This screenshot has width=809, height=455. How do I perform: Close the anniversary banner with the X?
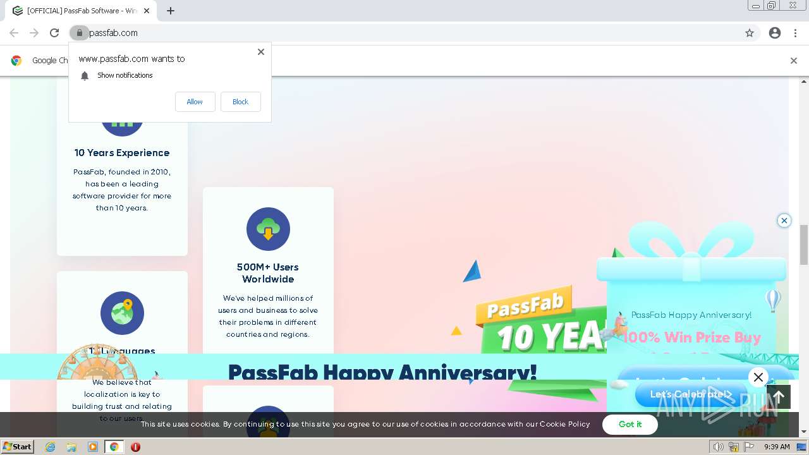click(758, 377)
